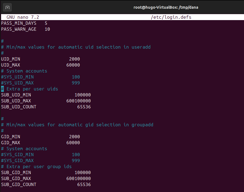244x192 pixels.
Task: Click the new tab icon in title bar
Action: tap(7, 7)
